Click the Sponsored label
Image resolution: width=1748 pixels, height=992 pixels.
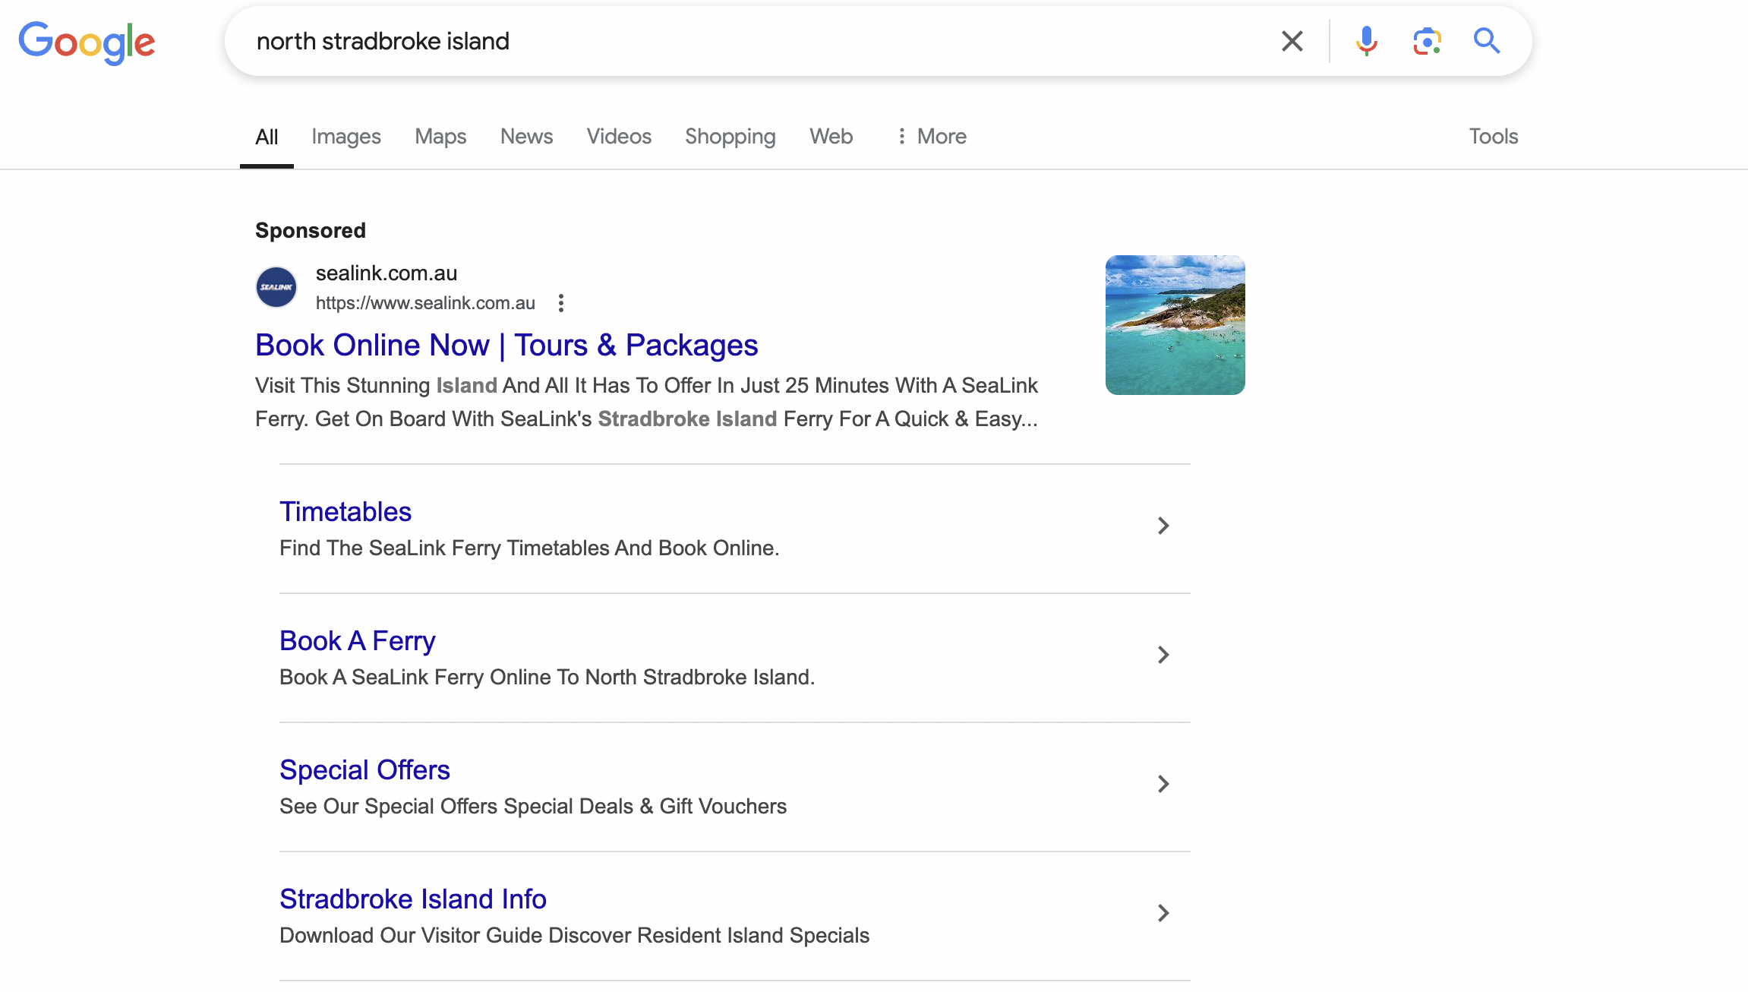311,230
